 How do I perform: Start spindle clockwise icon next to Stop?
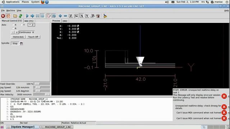coord(21,43)
